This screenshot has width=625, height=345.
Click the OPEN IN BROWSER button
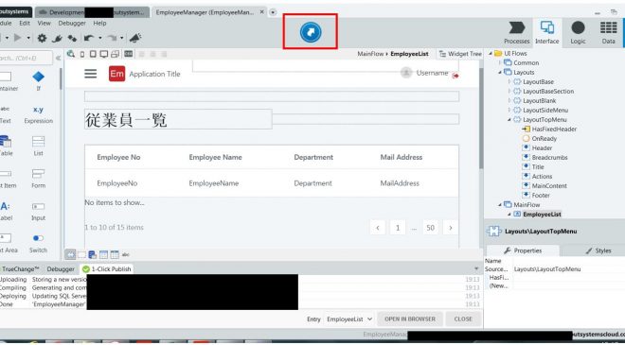(409, 319)
